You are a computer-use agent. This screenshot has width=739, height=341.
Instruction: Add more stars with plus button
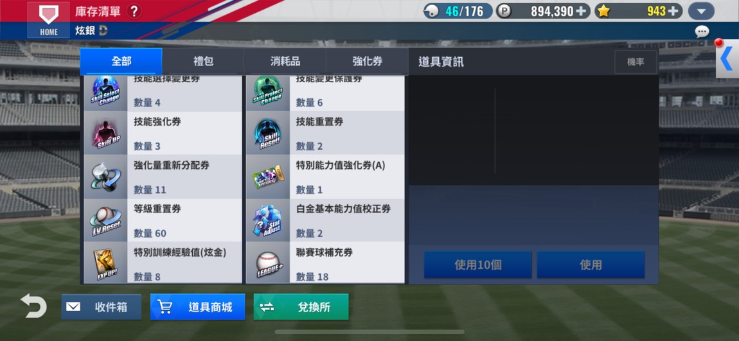[674, 12]
